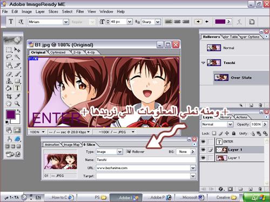Open the 100% zoom level dropdown
The image size is (270, 202).
click(43, 132)
